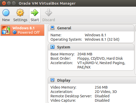Click the 'Name:' label in General
Viewport: 136px width, 103px height.
(x=56, y=35)
